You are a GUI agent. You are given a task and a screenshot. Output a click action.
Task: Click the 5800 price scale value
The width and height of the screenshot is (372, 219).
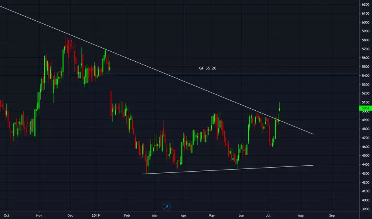point(366,40)
